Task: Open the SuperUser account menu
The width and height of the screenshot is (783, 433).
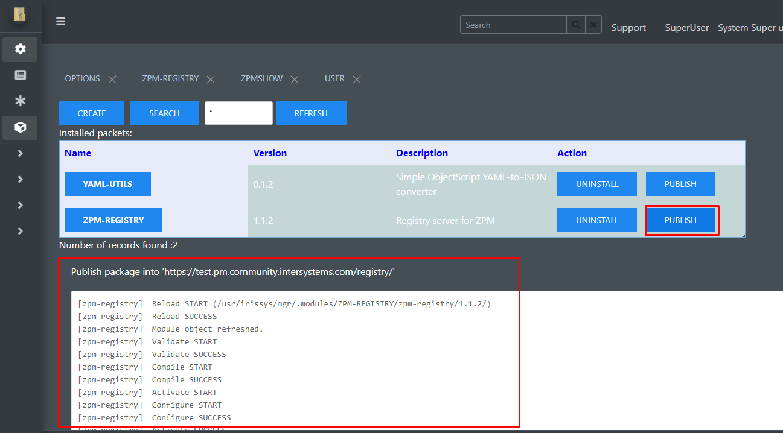Action: coord(724,28)
